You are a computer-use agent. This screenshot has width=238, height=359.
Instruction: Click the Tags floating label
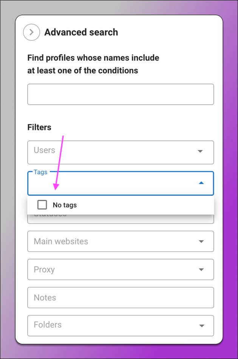[40, 172]
